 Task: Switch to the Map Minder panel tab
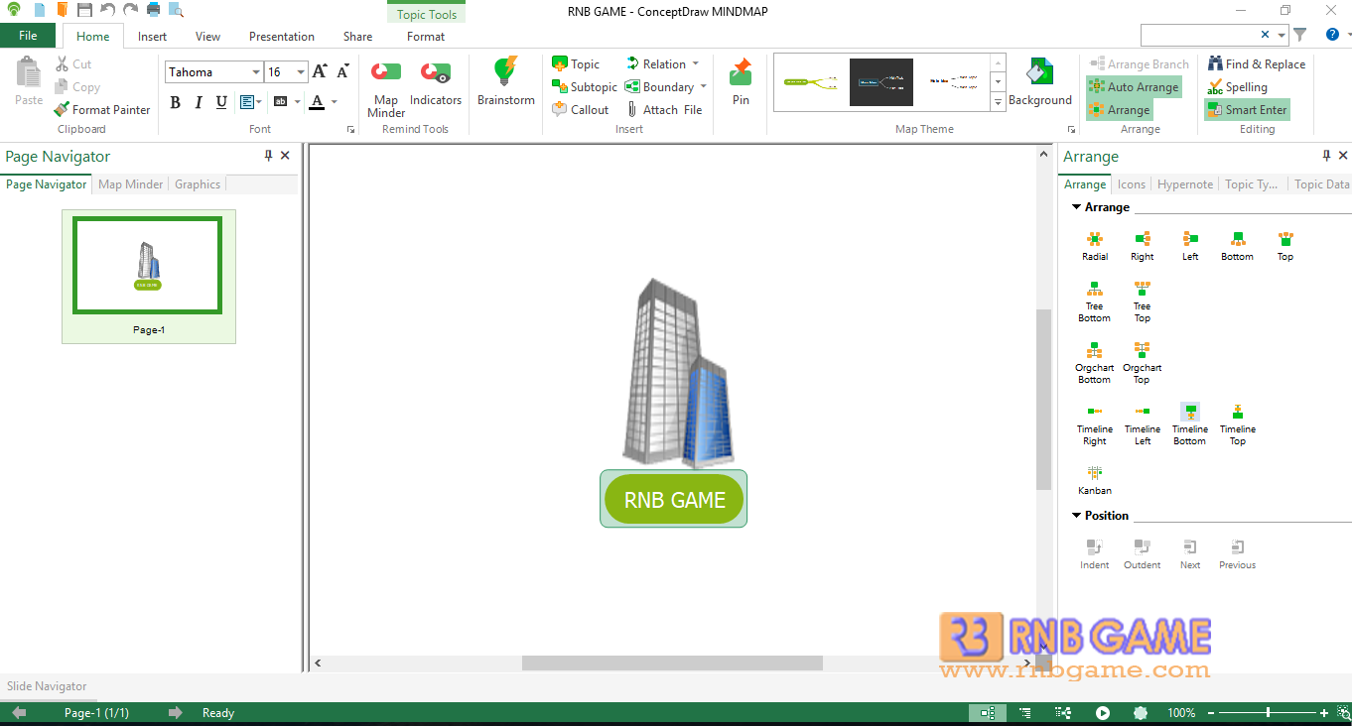(x=131, y=184)
